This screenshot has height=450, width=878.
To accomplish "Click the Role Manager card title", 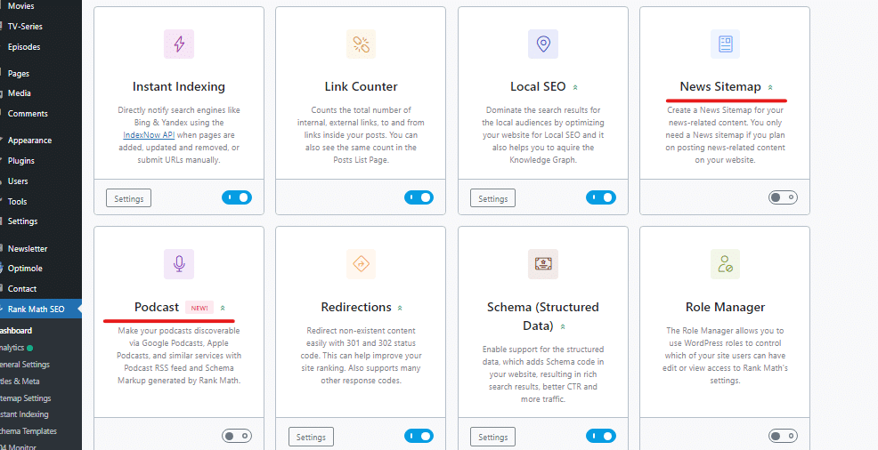I will 725,308.
